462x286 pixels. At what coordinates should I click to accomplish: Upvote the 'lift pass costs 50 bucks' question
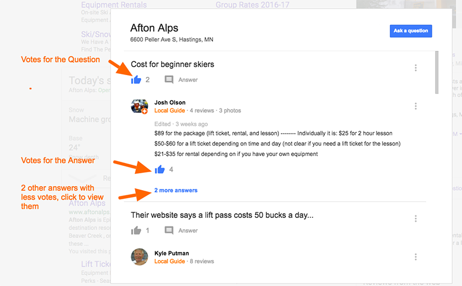[136, 231]
